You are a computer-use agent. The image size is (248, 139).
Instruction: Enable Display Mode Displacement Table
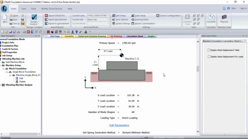[x=209, y=50]
